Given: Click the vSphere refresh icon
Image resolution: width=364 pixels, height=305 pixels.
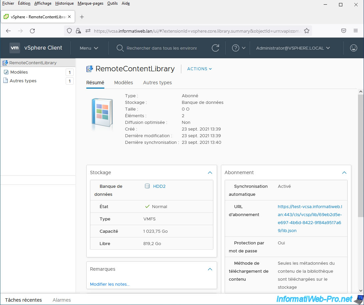Looking at the screenshot, I should 215,48.
